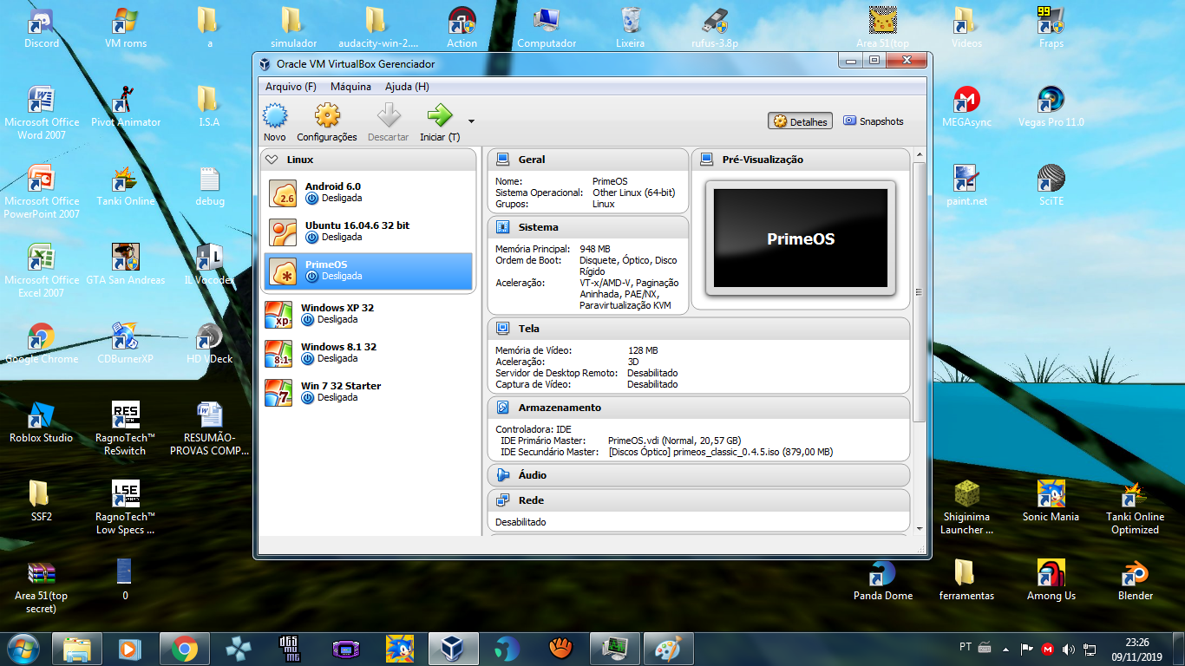Open the Arquivo (F) menu
1185x666 pixels.
click(x=291, y=87)
